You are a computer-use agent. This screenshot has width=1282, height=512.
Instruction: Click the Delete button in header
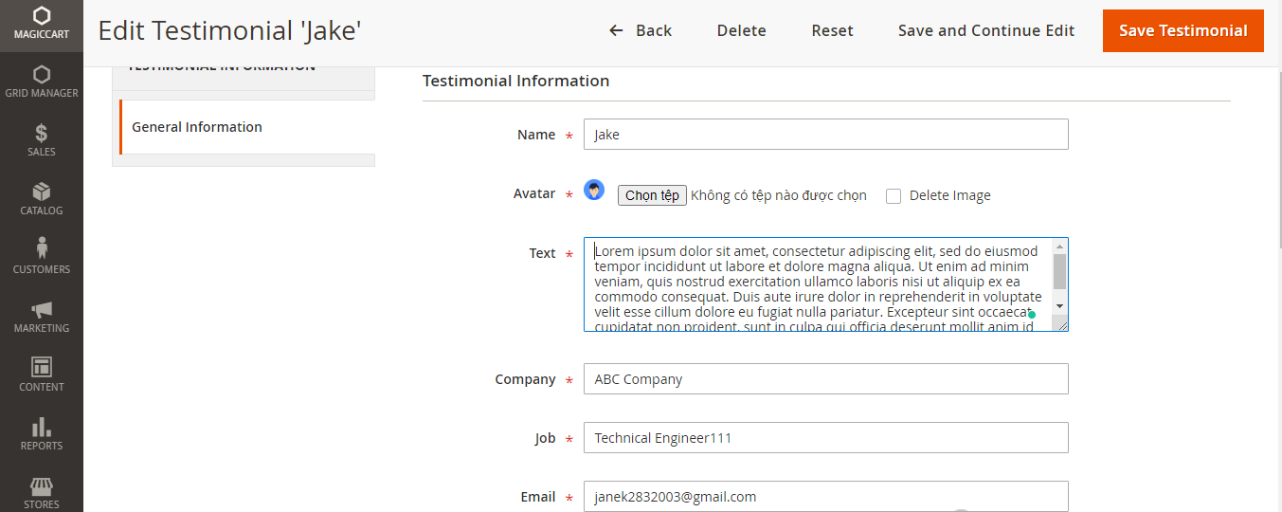click(x=741, y=31)
